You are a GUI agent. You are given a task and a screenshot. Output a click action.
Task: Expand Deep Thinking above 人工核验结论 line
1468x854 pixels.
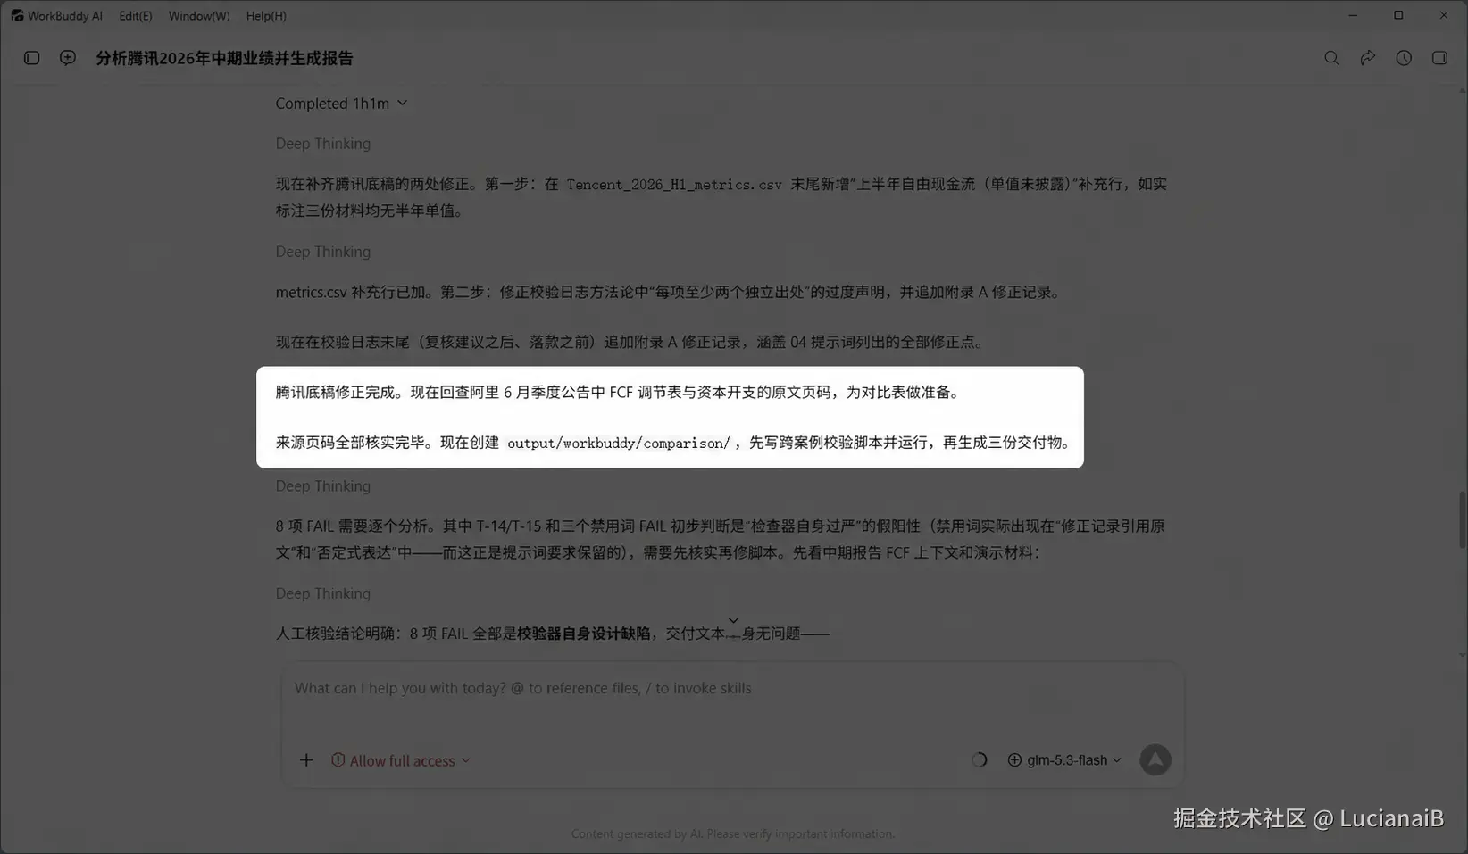(322, 593)
